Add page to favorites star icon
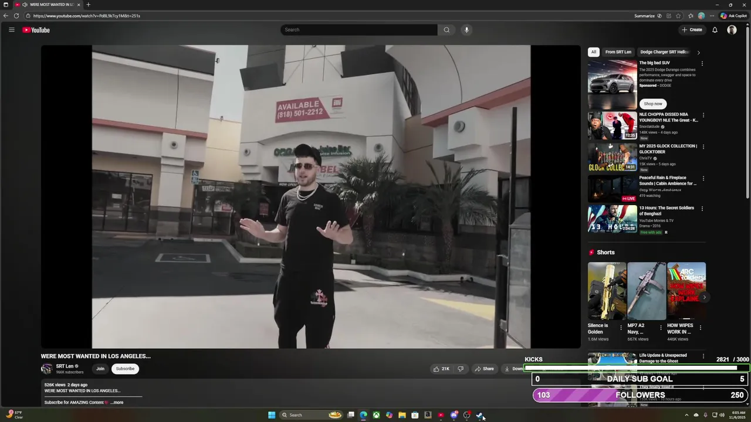Viewport: 751px width, 422px height. (679, 16)
